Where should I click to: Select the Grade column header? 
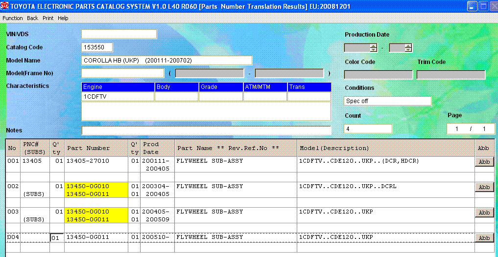click(221, 87)
